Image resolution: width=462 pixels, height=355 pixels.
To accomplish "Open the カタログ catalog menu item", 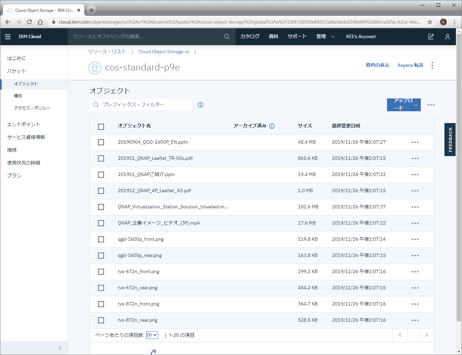I will coord(250,37).
